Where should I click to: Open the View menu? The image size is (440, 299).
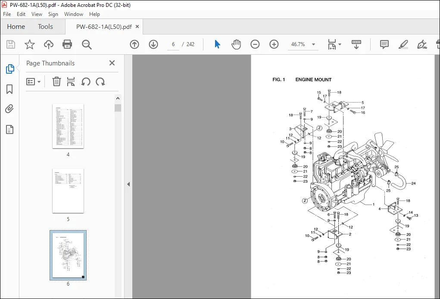coord(37,14)
